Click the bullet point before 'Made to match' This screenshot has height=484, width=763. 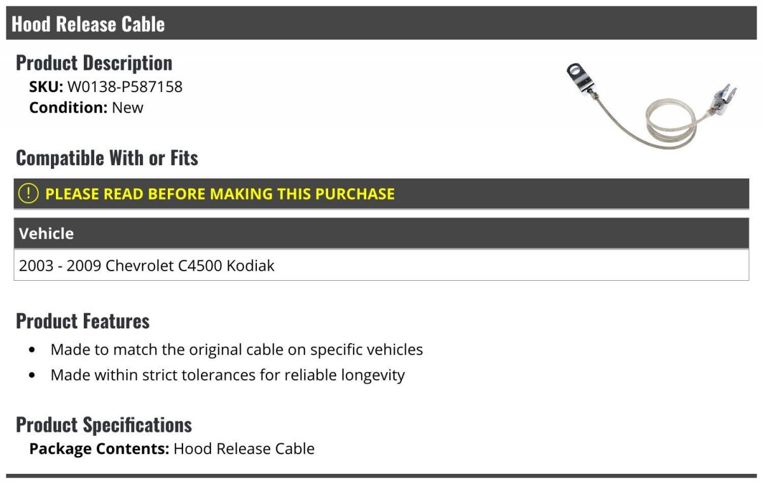[32, 350]
